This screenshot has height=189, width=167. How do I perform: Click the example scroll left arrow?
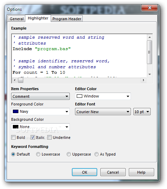point(15,80)
